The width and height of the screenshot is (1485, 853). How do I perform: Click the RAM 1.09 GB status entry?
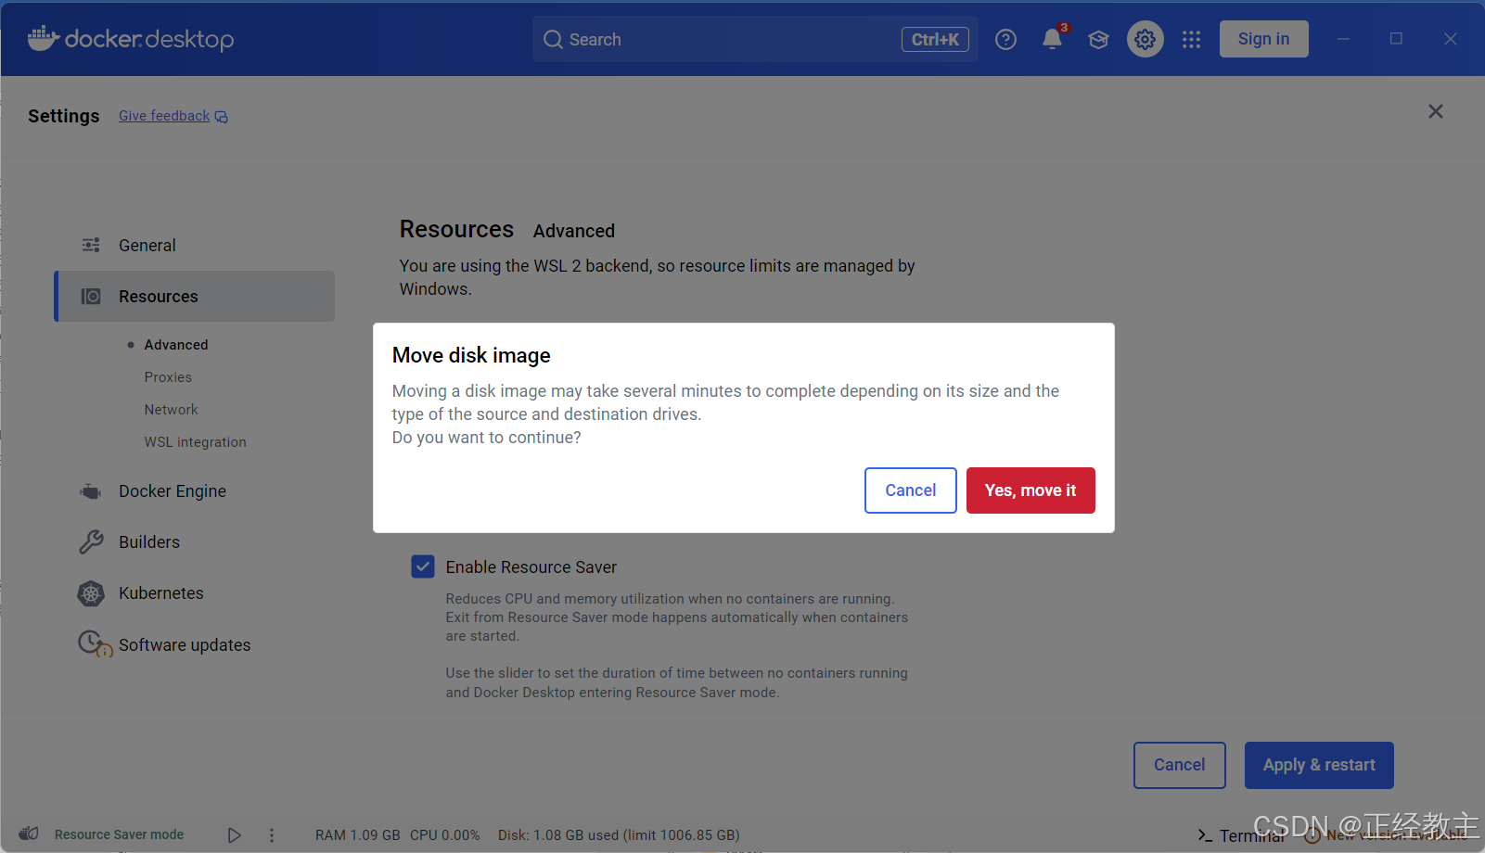[358, 834]
